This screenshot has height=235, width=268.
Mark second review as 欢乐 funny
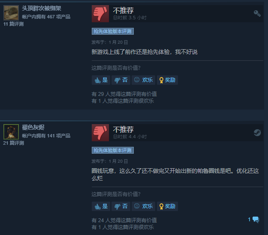coord(143,206)
